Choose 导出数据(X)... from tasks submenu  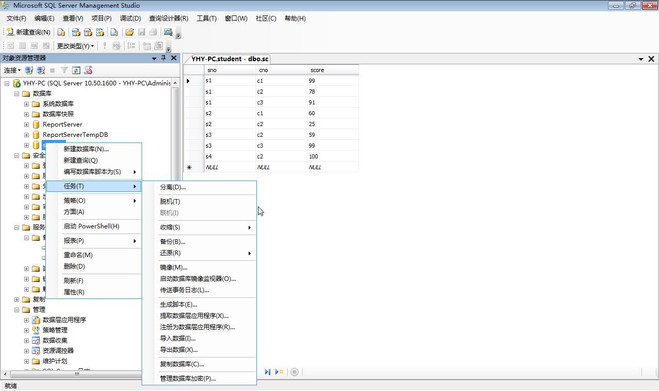tap(199, 350)
